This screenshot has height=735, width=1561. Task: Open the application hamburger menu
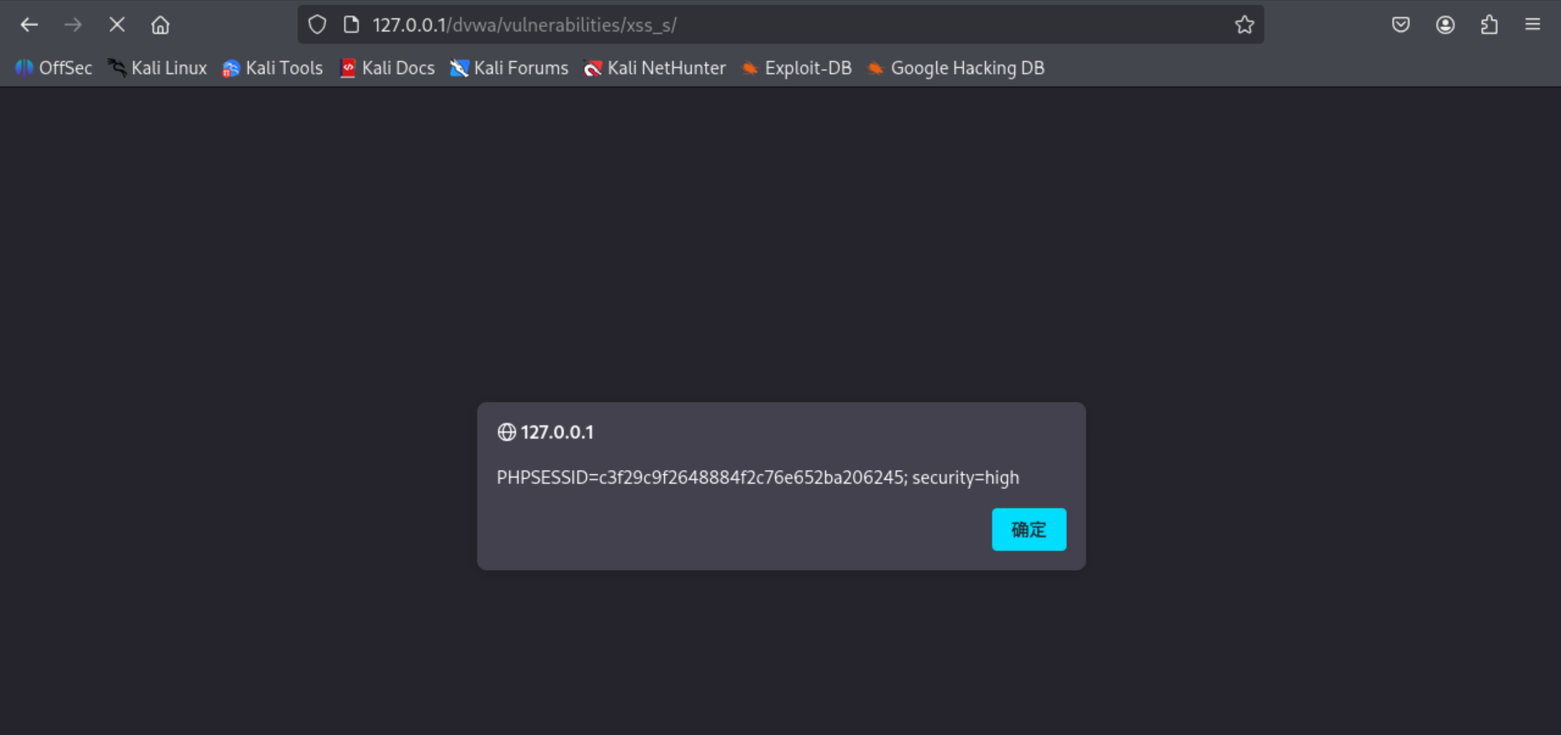click(x=1532, y=25)
